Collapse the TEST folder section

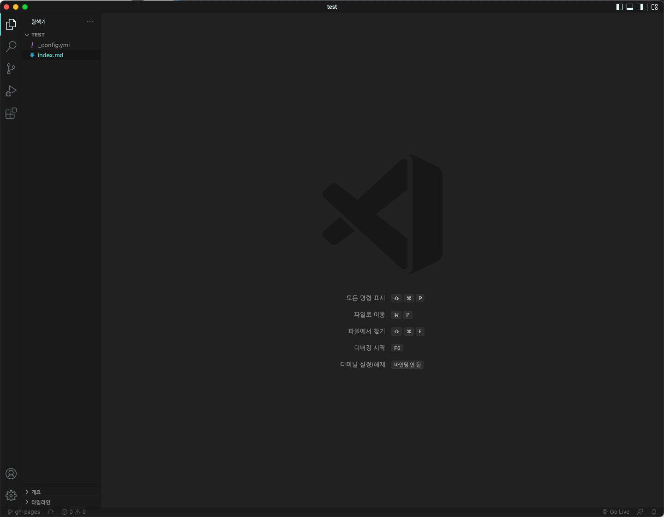pos(61,35)
